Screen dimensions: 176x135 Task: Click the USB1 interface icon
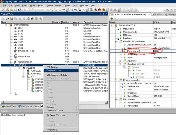tap(16, 37)
